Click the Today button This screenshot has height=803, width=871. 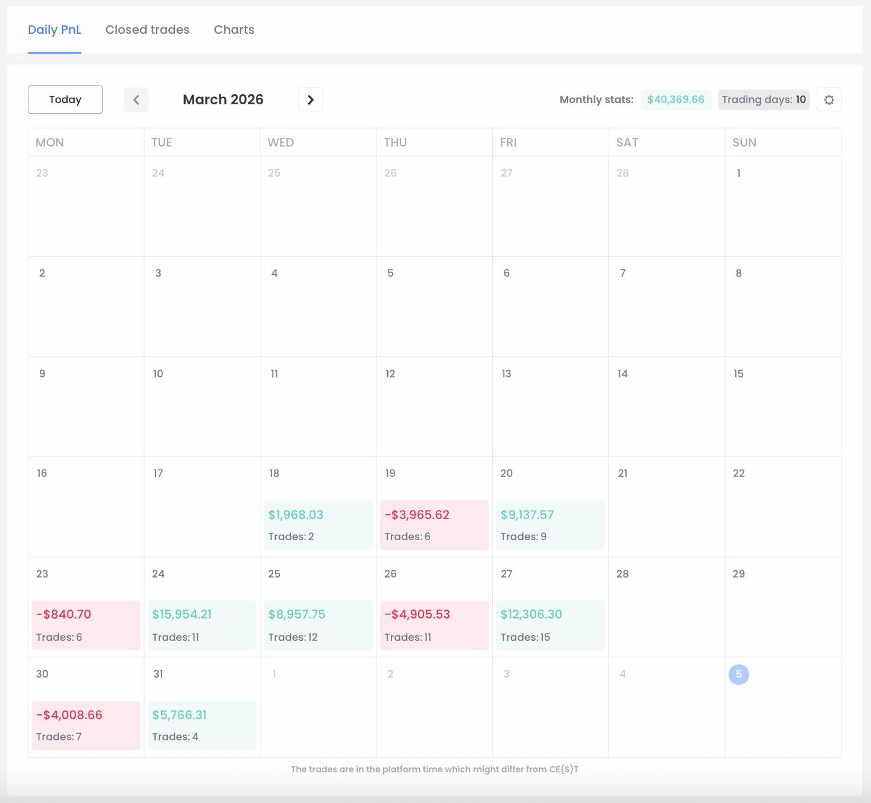65,99
